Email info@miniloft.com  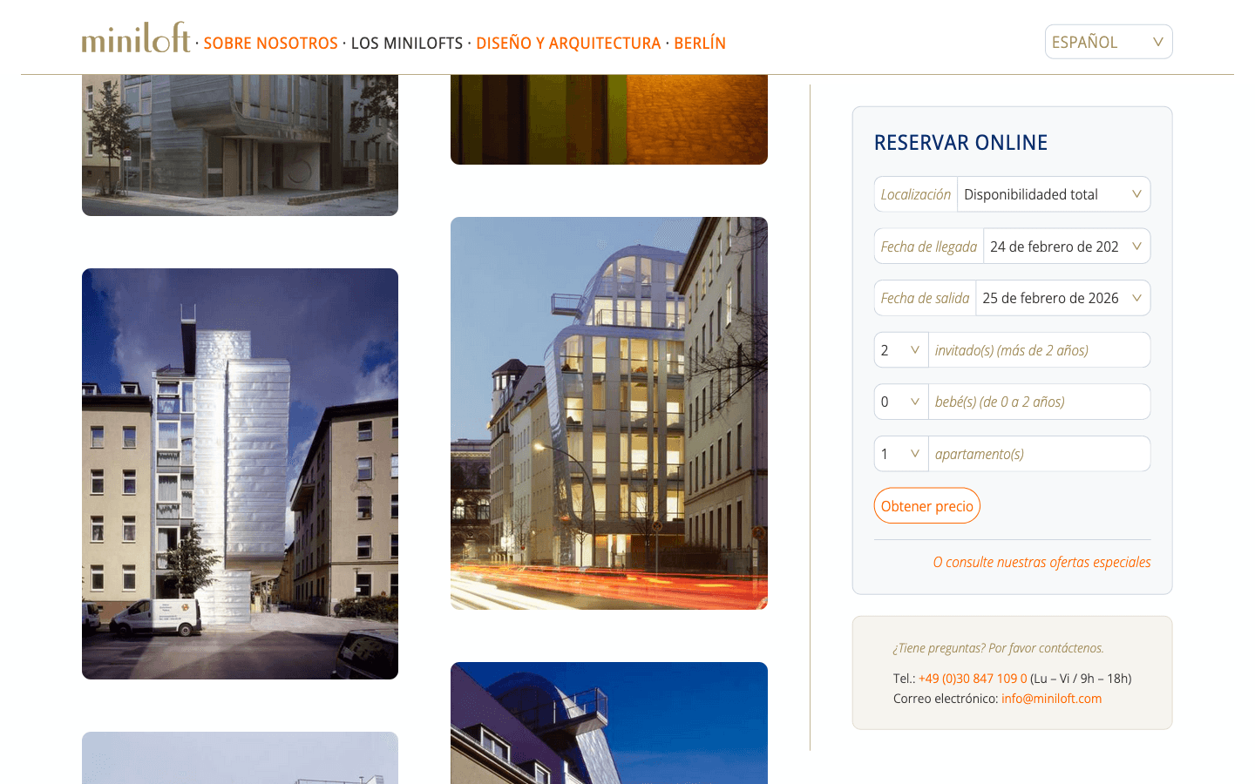1051,698
